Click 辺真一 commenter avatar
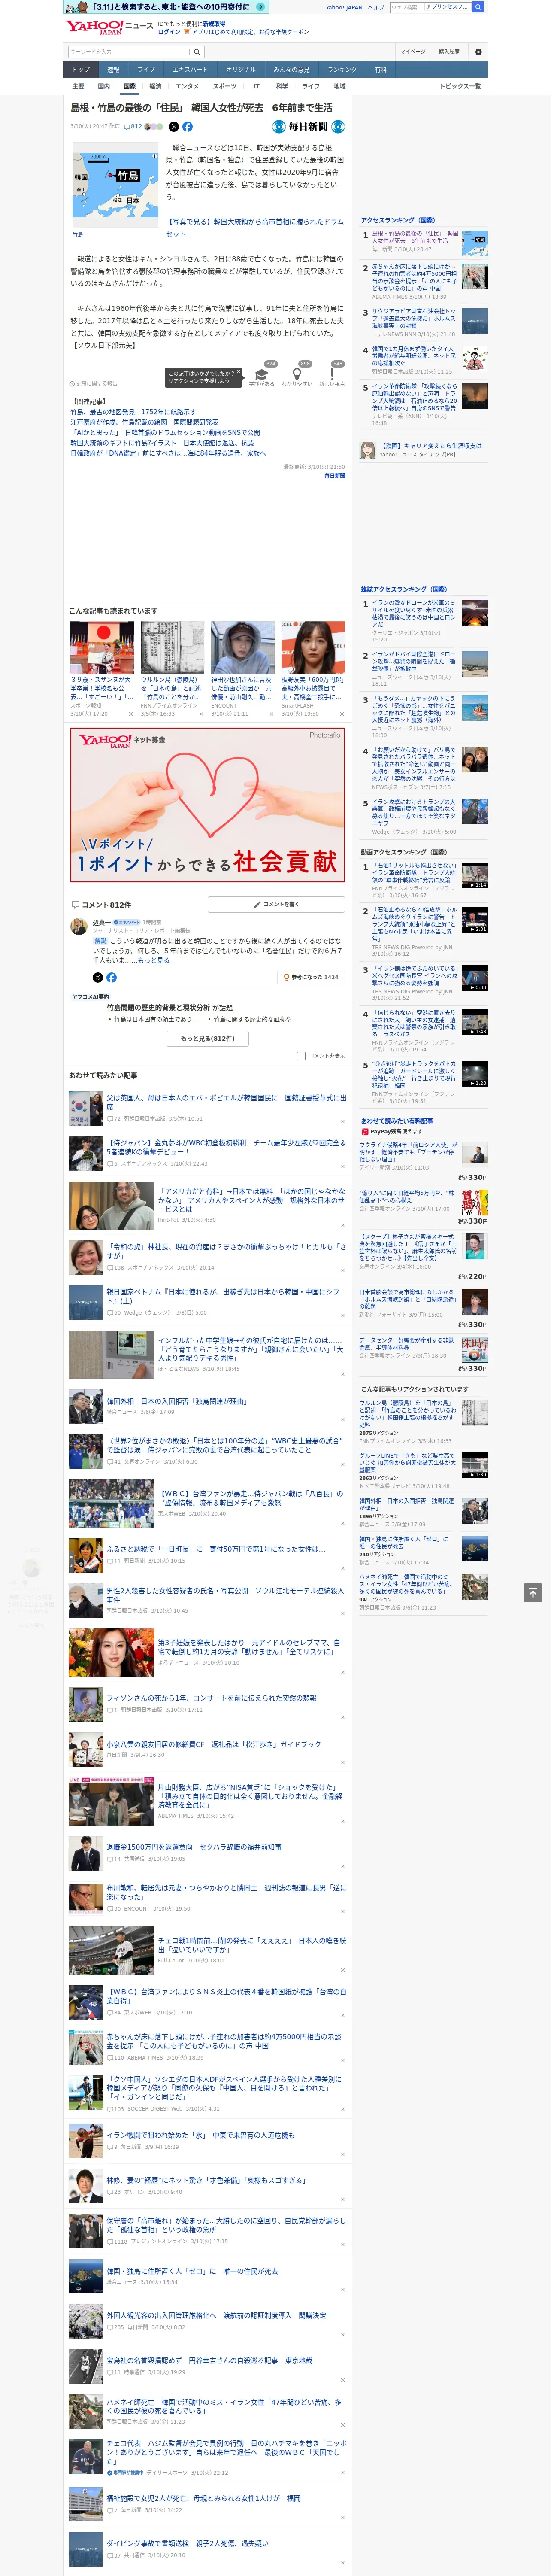Viewport: 551px width, 2576px height. 78,928
